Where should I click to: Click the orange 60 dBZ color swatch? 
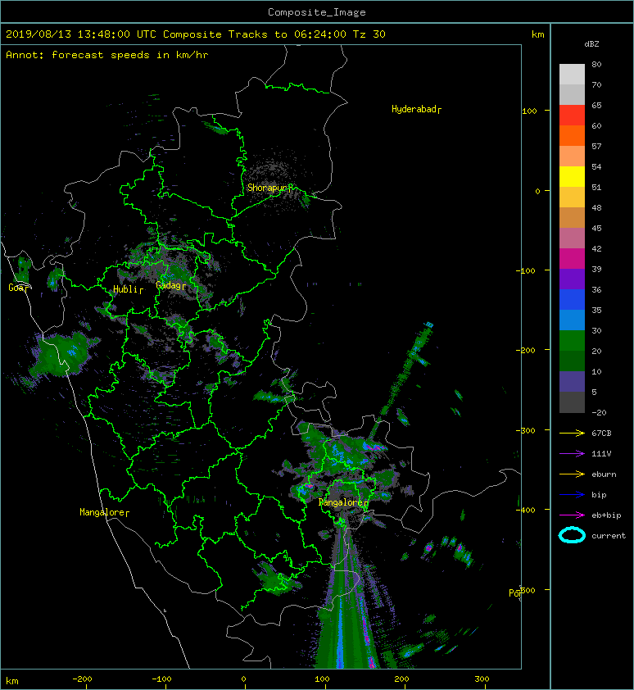[572, 136]
